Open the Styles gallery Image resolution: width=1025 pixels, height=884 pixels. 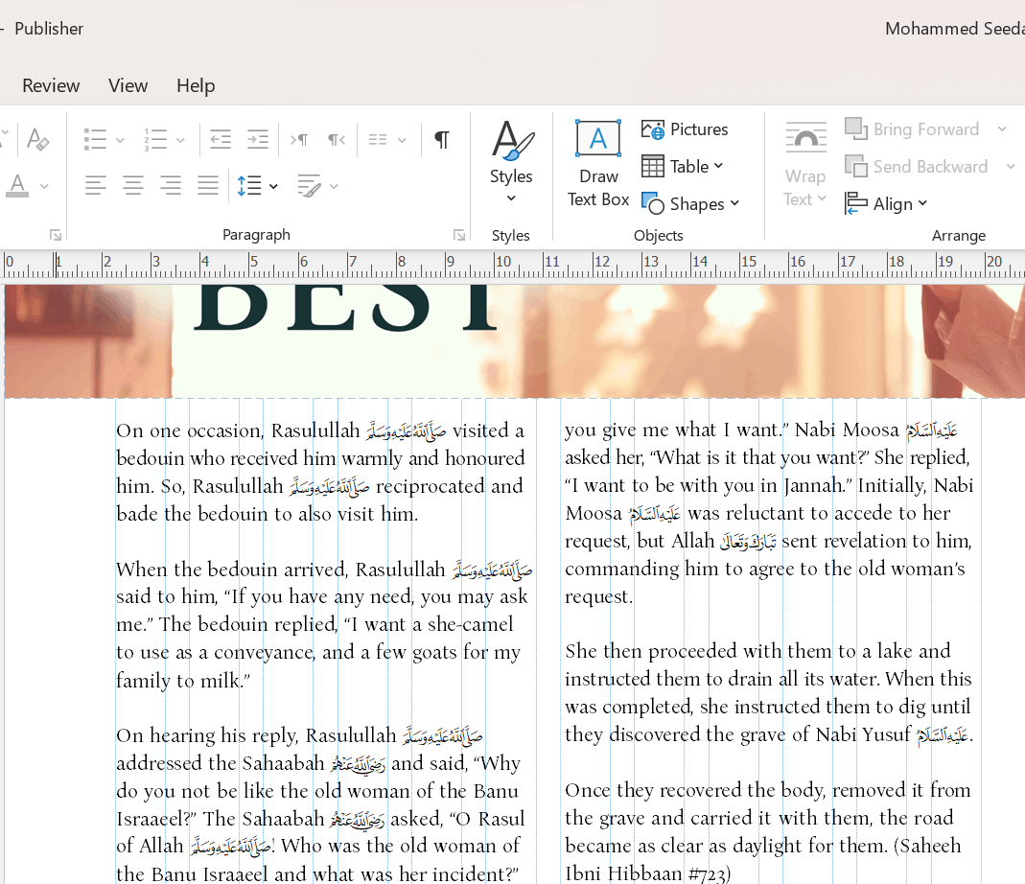coord(511,161)
